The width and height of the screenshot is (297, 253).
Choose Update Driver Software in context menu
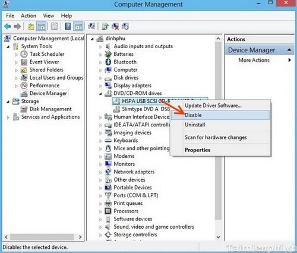tap(220, 106)
